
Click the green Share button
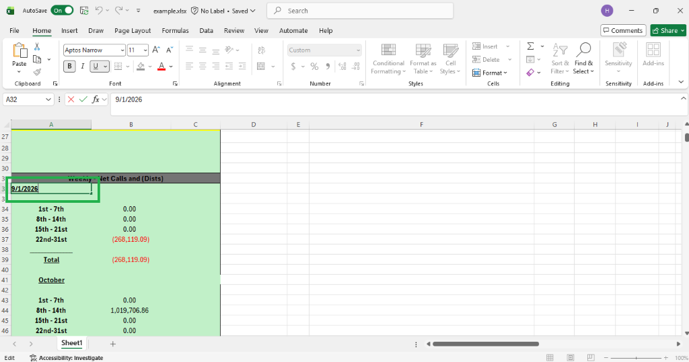pyautogui.click(x=668, y=30)
